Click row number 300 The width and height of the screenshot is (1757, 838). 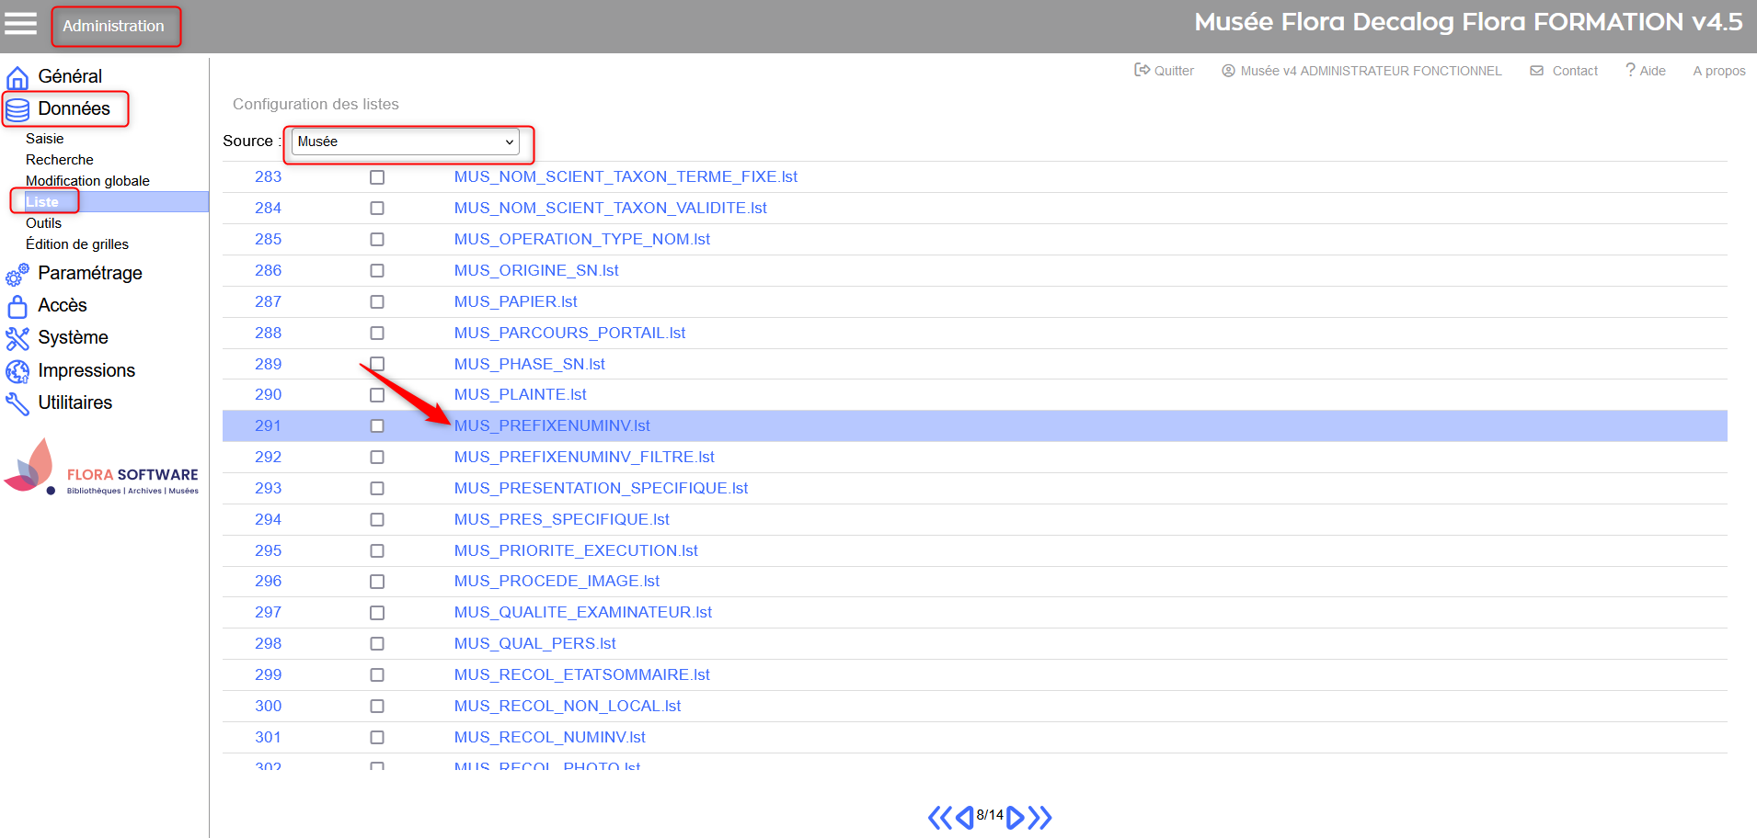[268, 706]
